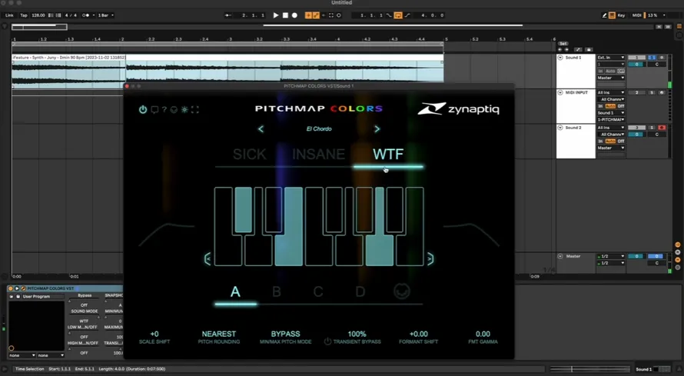Viewport: 684px width, 376px height.
Task: Switch to snapshot D
Action: coord(360,291)
